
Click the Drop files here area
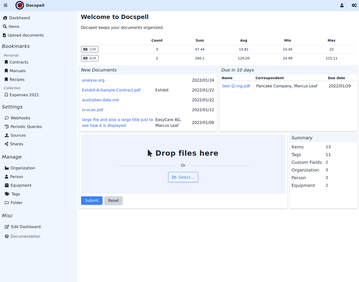click(x=183, y=153)
